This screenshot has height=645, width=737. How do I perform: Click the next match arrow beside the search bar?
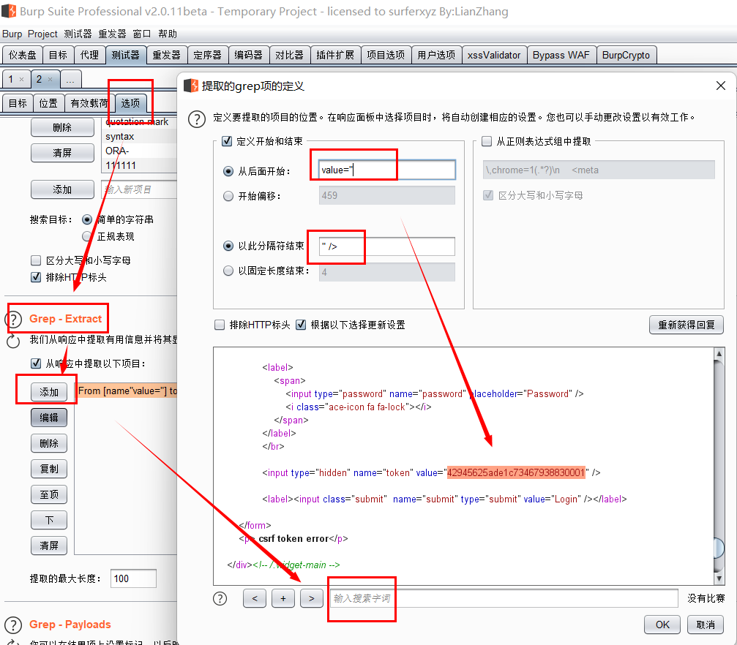pyautogui.click(x=311, y=598)
